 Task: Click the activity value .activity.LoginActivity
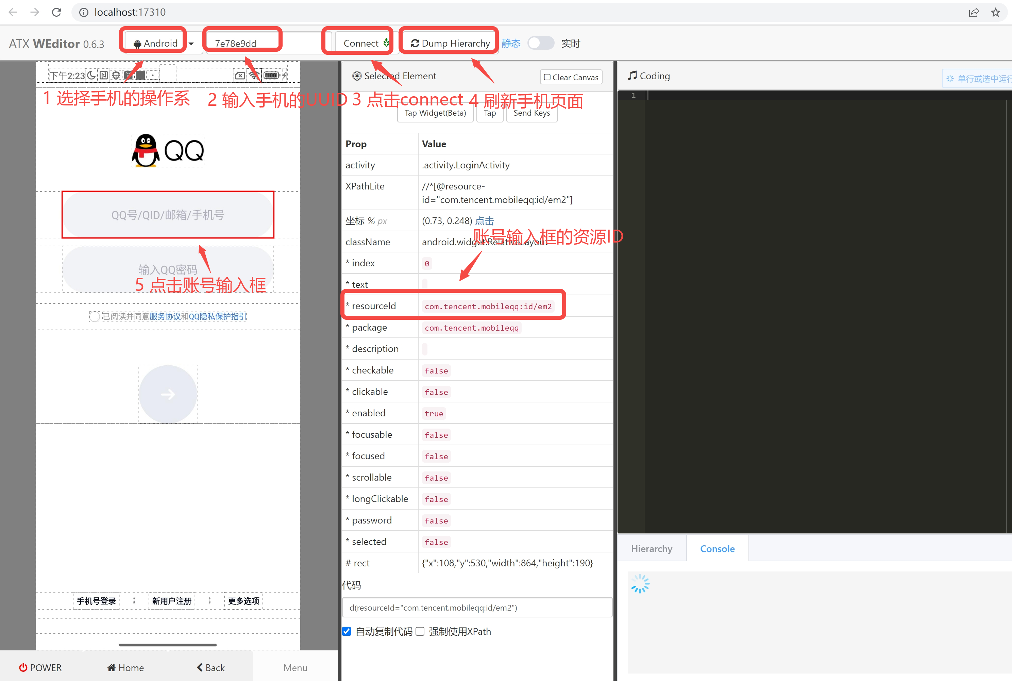[466, 165]
